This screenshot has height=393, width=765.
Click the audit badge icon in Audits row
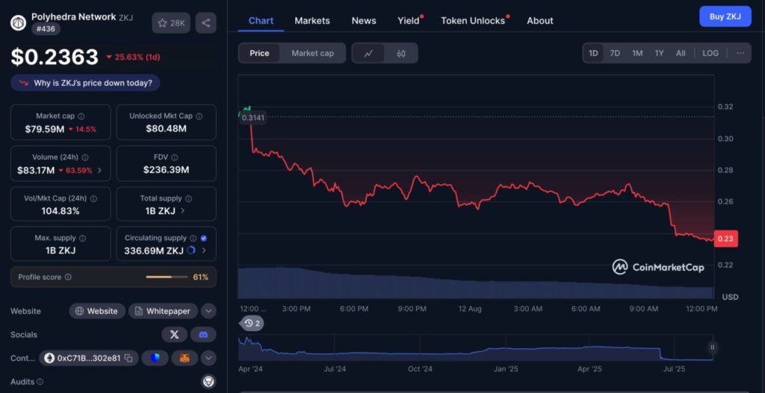tap(208, 382)
